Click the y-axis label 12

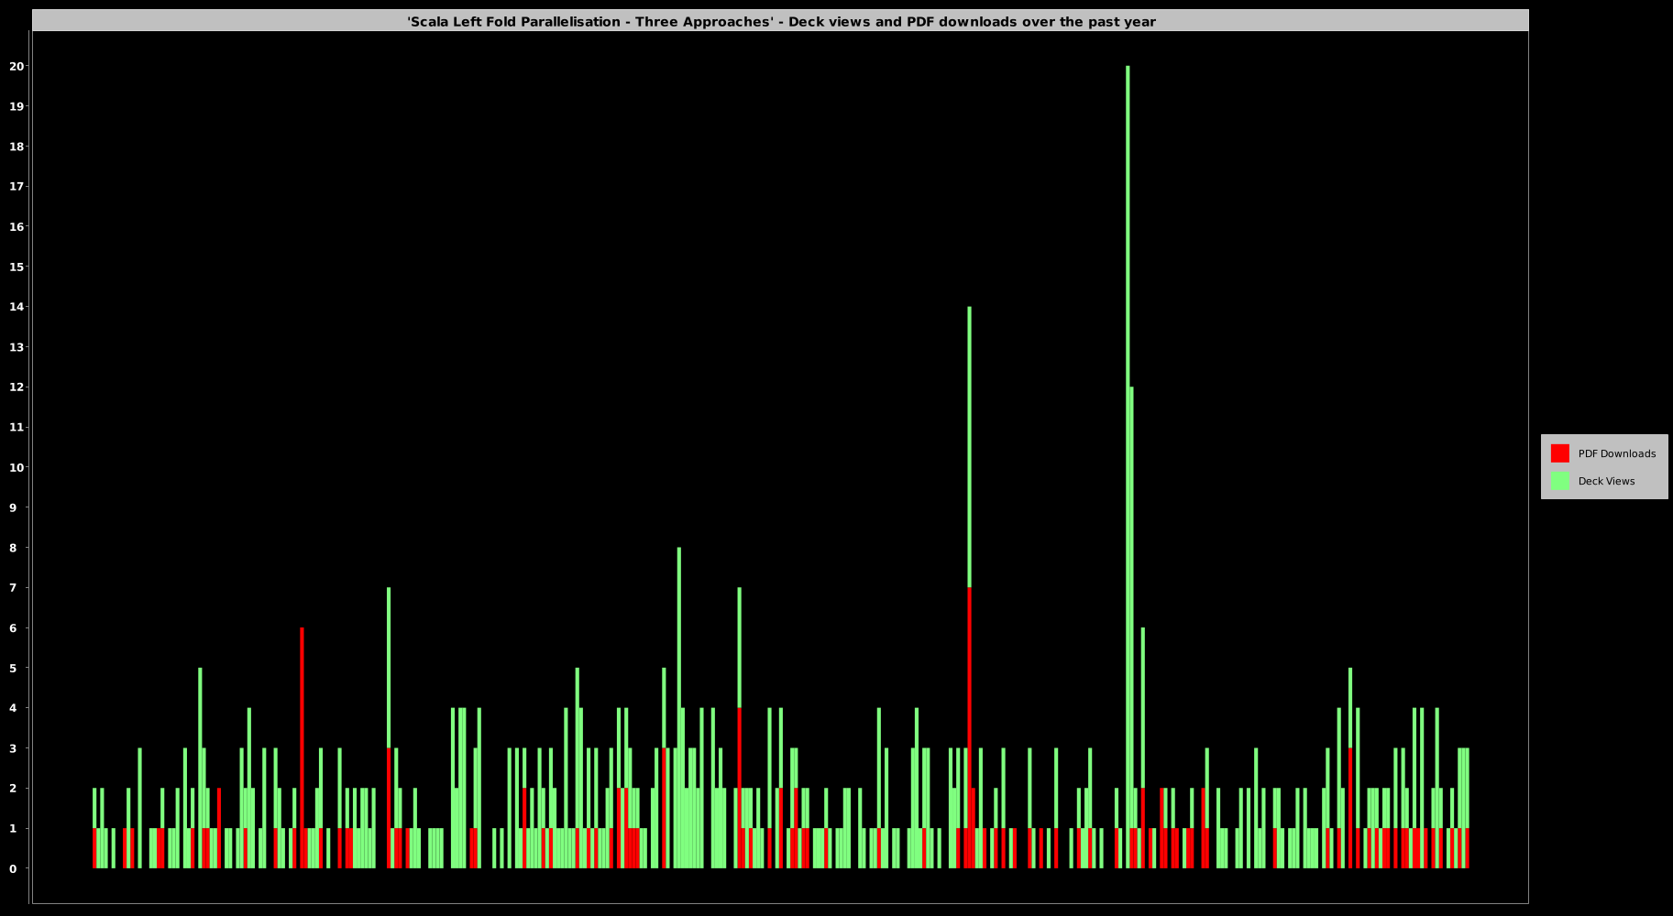pos(16,387)
